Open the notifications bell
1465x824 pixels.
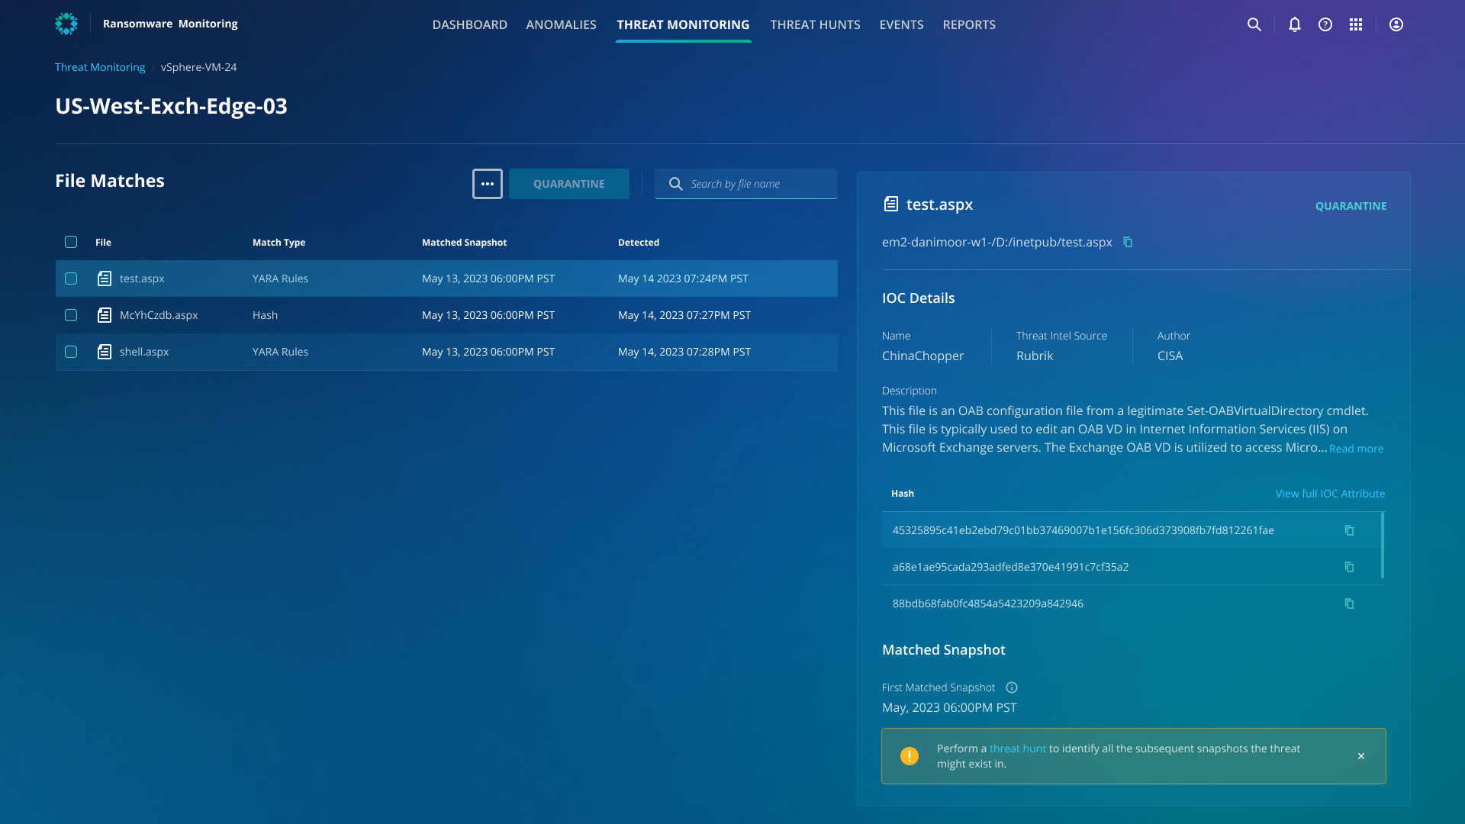(1295, 24)
